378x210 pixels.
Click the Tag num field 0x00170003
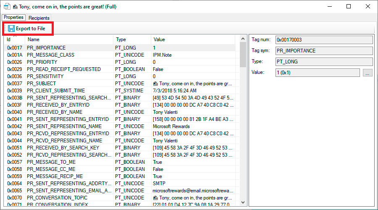324,40
